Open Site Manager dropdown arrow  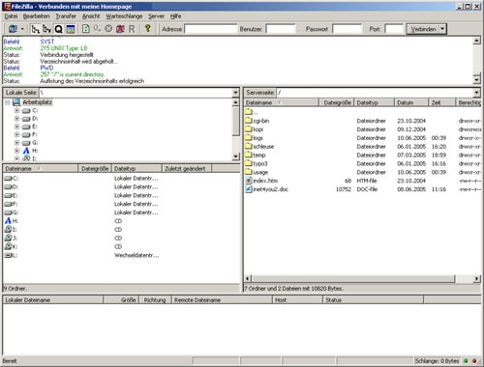(22, 29)
